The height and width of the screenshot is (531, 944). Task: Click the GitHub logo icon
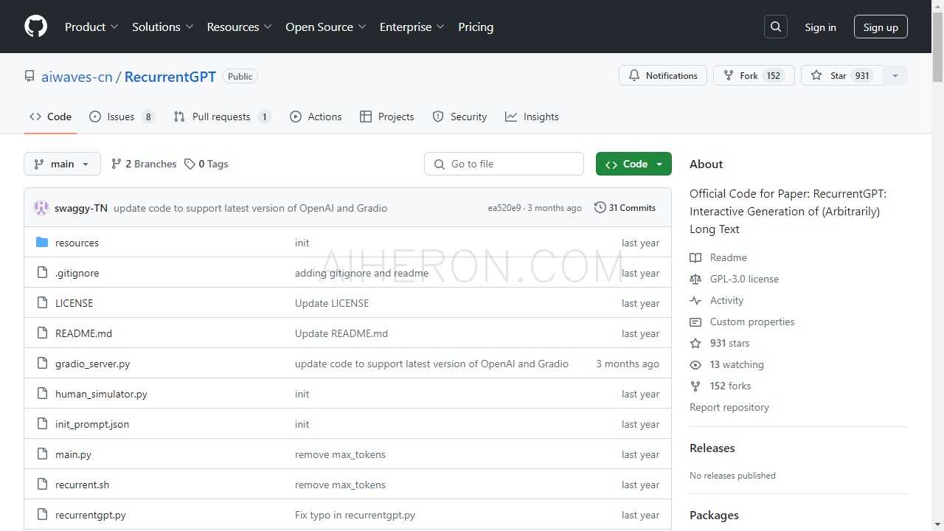[35, 27]
